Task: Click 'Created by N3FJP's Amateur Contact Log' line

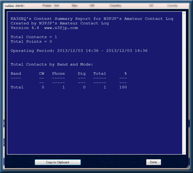Action: click(60, 23)
